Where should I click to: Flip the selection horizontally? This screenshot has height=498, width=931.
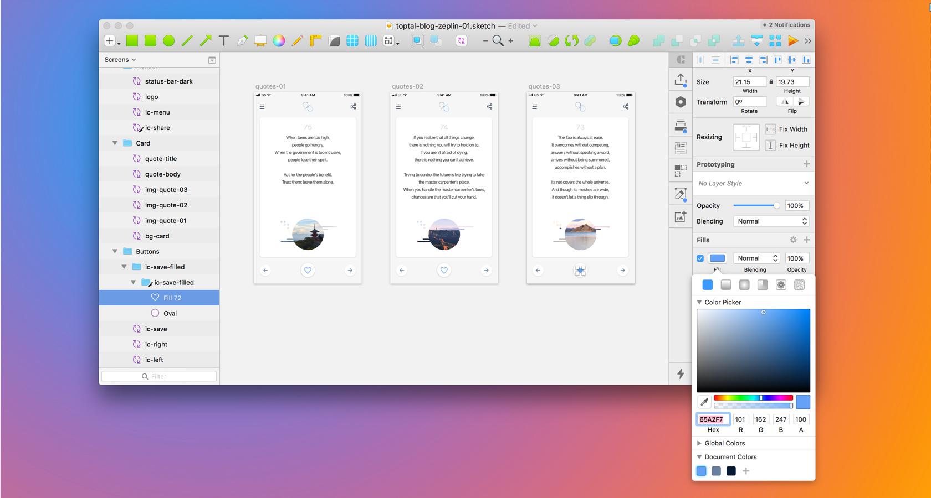point(785,101)
